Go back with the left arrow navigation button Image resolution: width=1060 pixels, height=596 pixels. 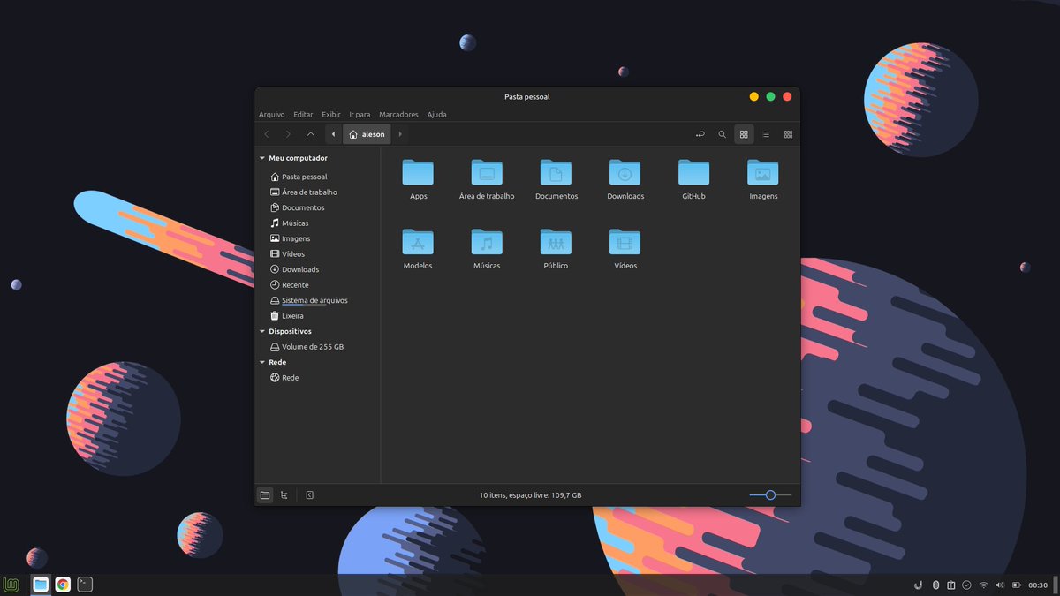[267, 134]
